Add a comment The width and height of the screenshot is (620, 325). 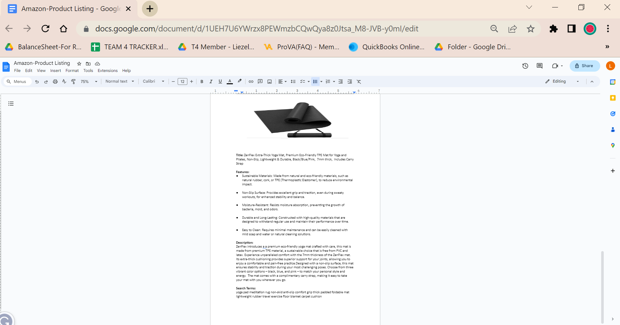260,81
